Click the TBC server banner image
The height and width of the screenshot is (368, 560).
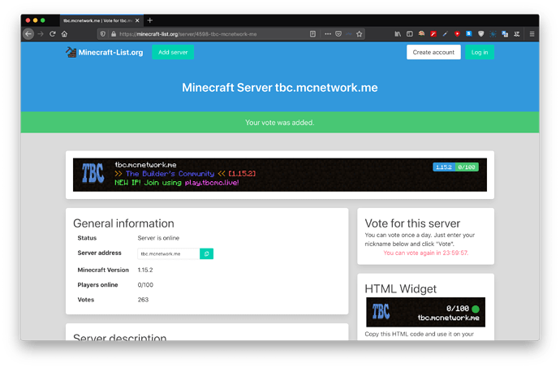(x=280, y=175)
